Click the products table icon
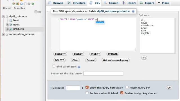This screenshot has width=180, height=101. click(x=11, y=29)
